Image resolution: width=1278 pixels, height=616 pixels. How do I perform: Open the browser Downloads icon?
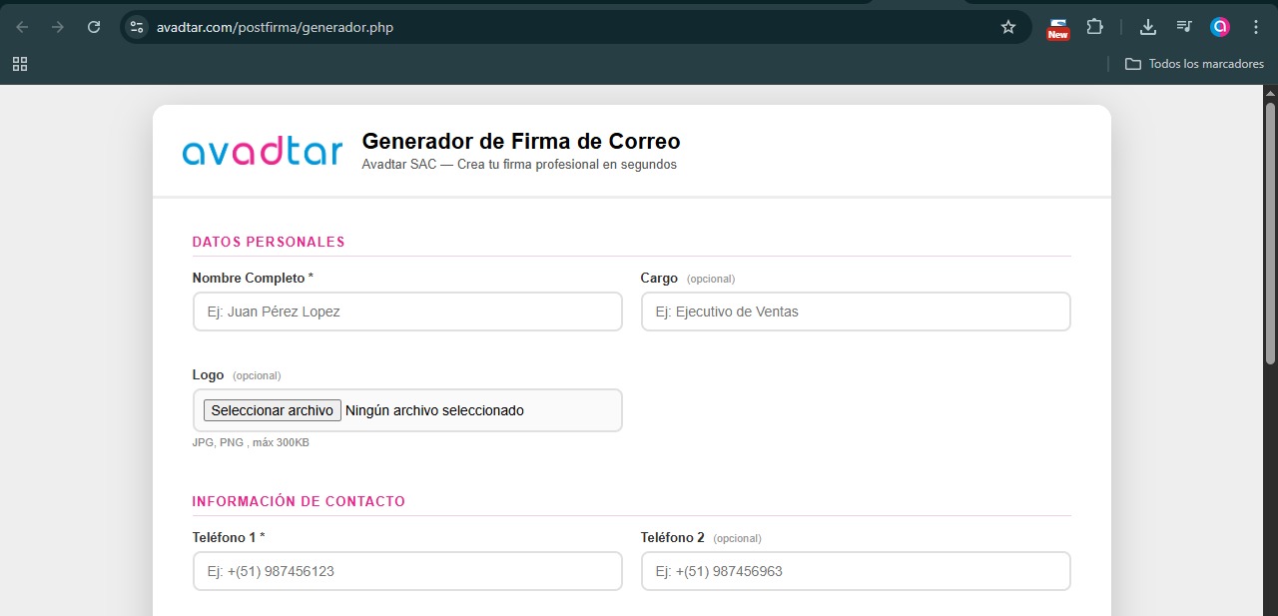(1148, 27)
